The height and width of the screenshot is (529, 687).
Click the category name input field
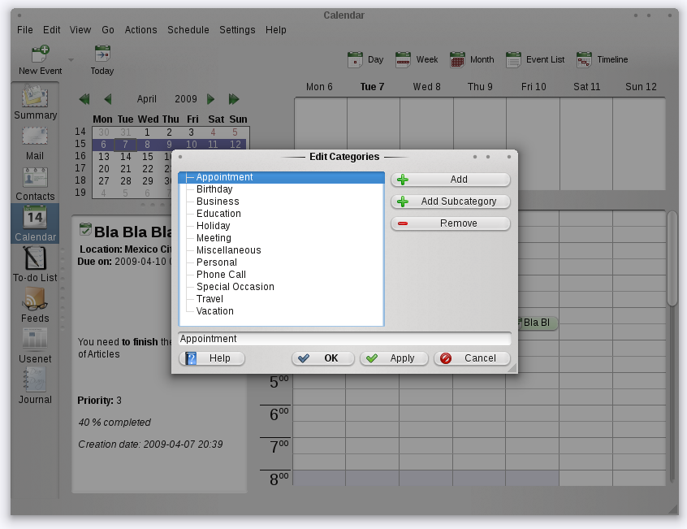(x=344, y=339)
